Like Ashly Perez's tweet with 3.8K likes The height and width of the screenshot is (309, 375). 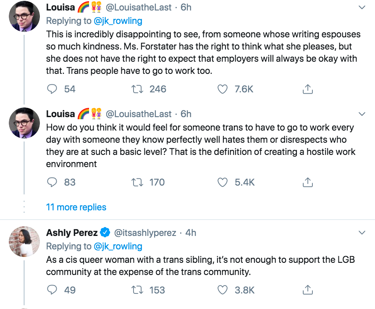223,290
